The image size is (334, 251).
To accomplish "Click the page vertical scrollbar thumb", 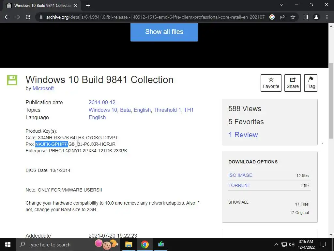I will click(x=331, y=101).
